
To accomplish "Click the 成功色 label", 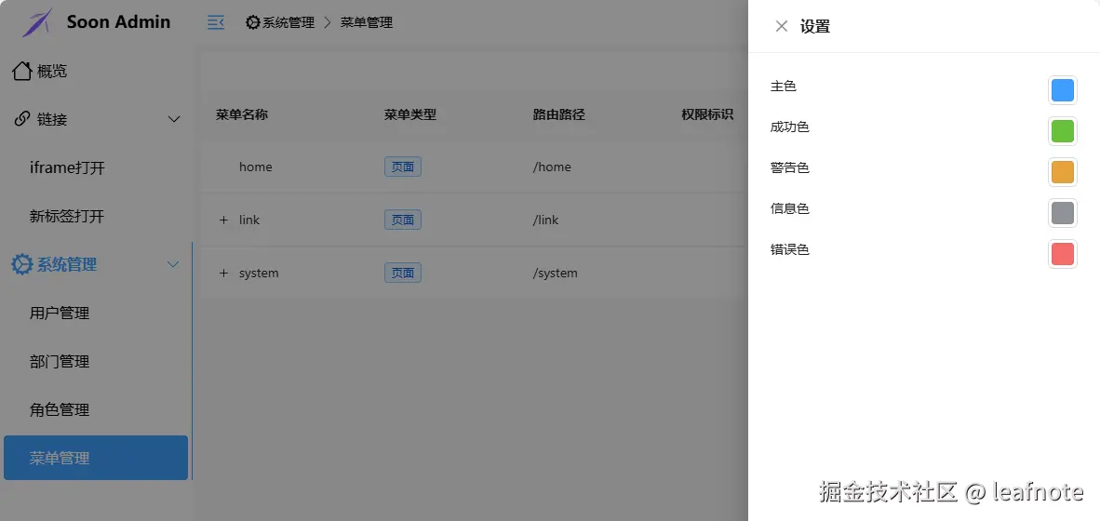I will (x=790, y=127).
